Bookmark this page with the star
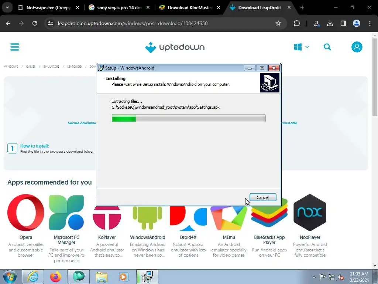 (278, 23)
